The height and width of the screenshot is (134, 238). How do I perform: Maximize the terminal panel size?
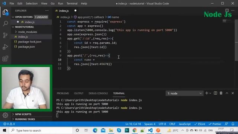(227, 93)
